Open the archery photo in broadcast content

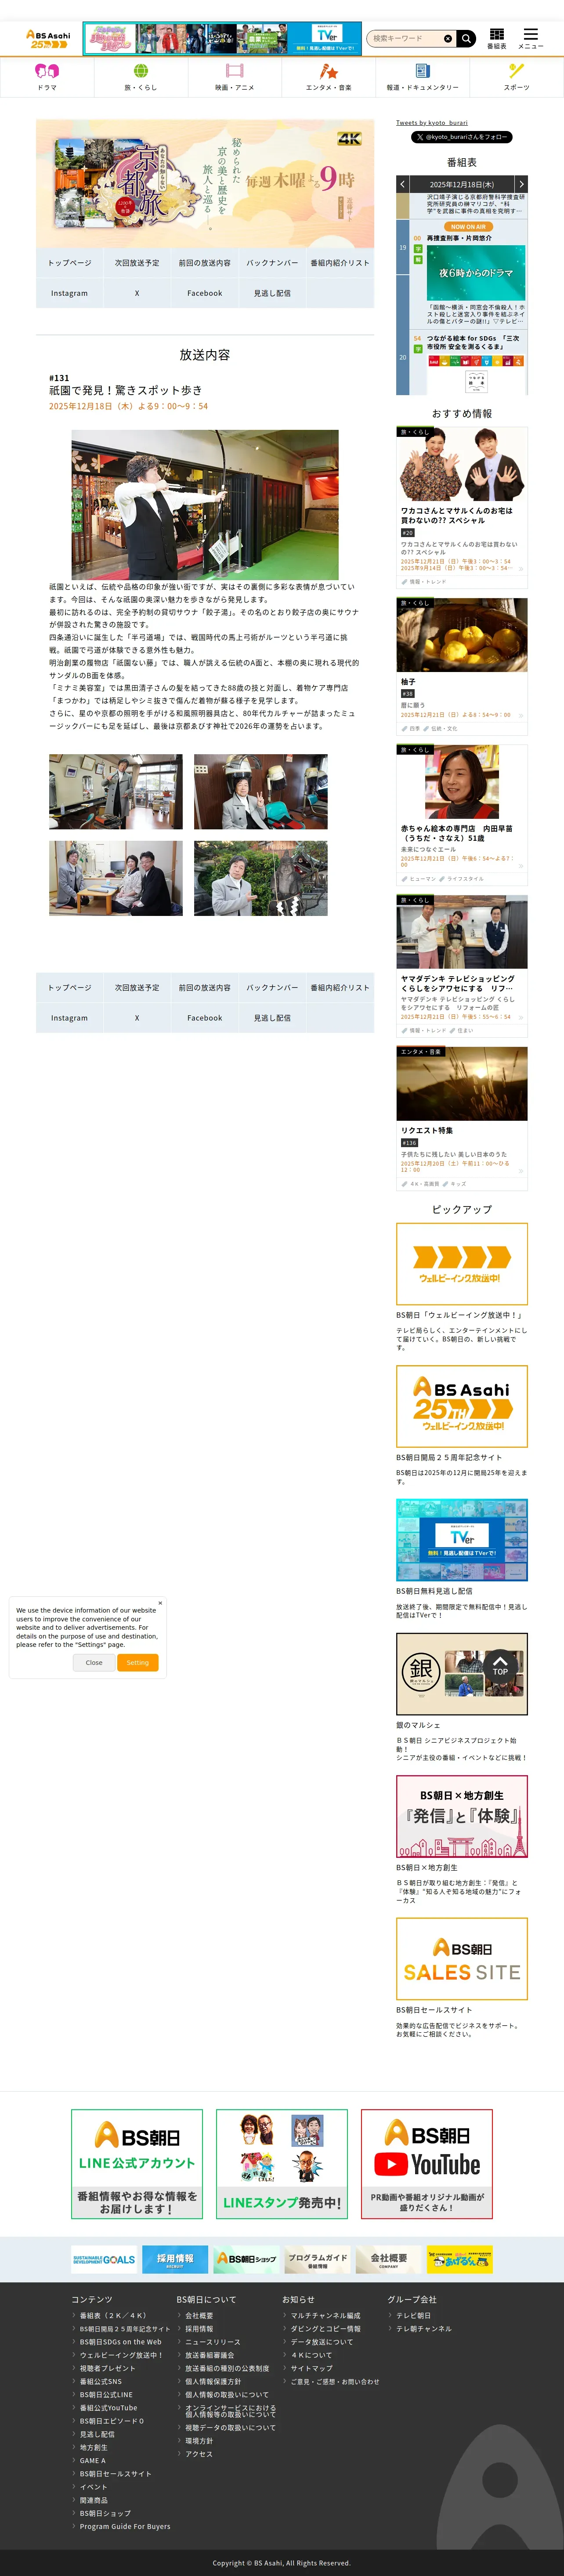[205, 504]
